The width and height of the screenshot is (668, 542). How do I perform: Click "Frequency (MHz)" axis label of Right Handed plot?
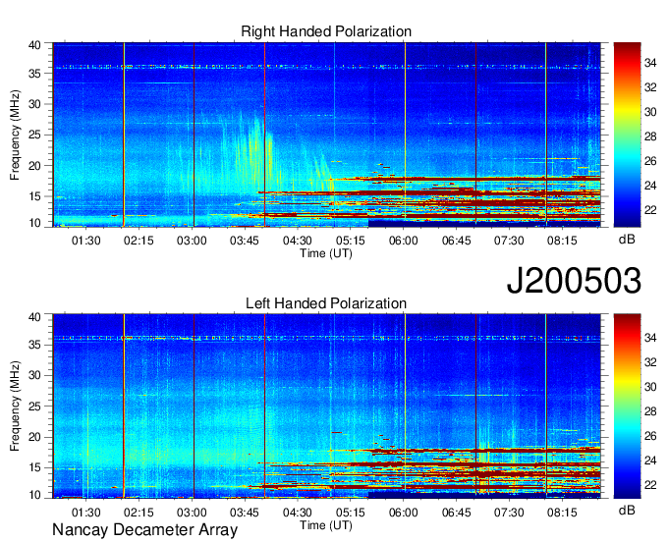[15, 135]
